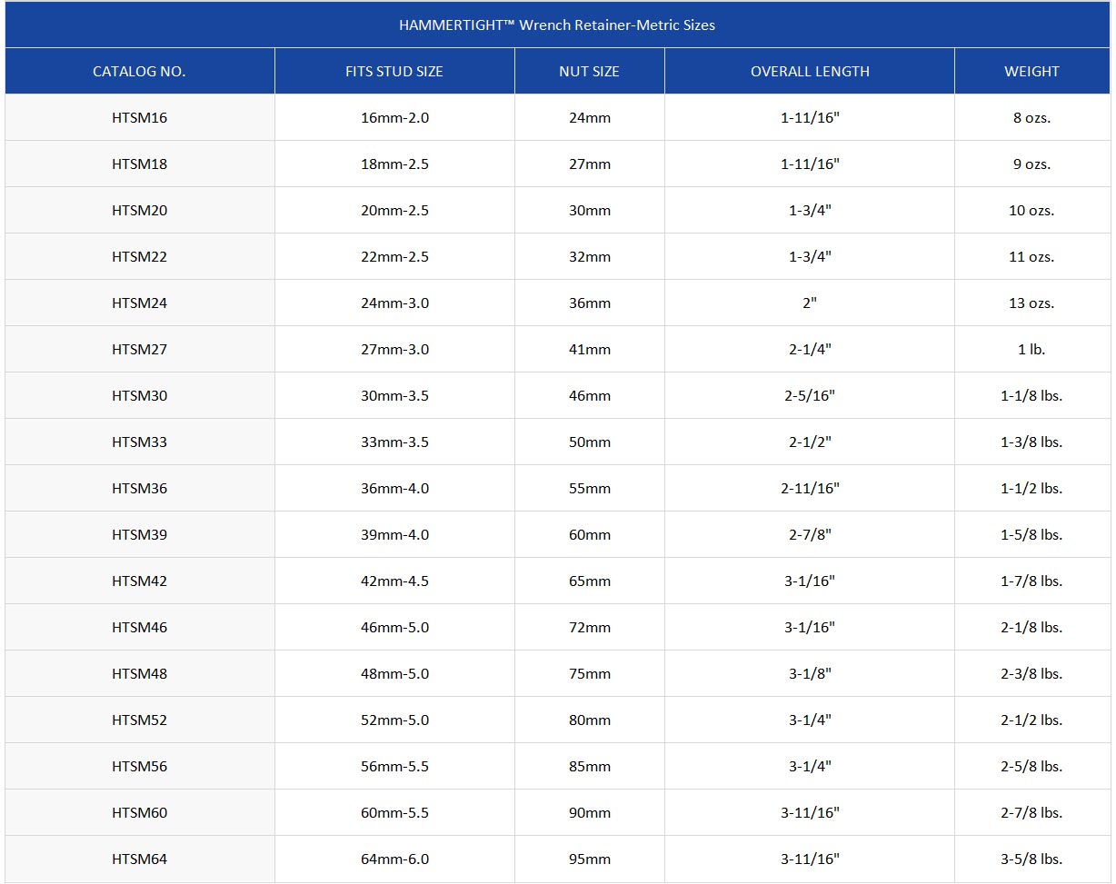Choose stud size 52mm-5.0
1116x884 pixels.
coord(394,720)
